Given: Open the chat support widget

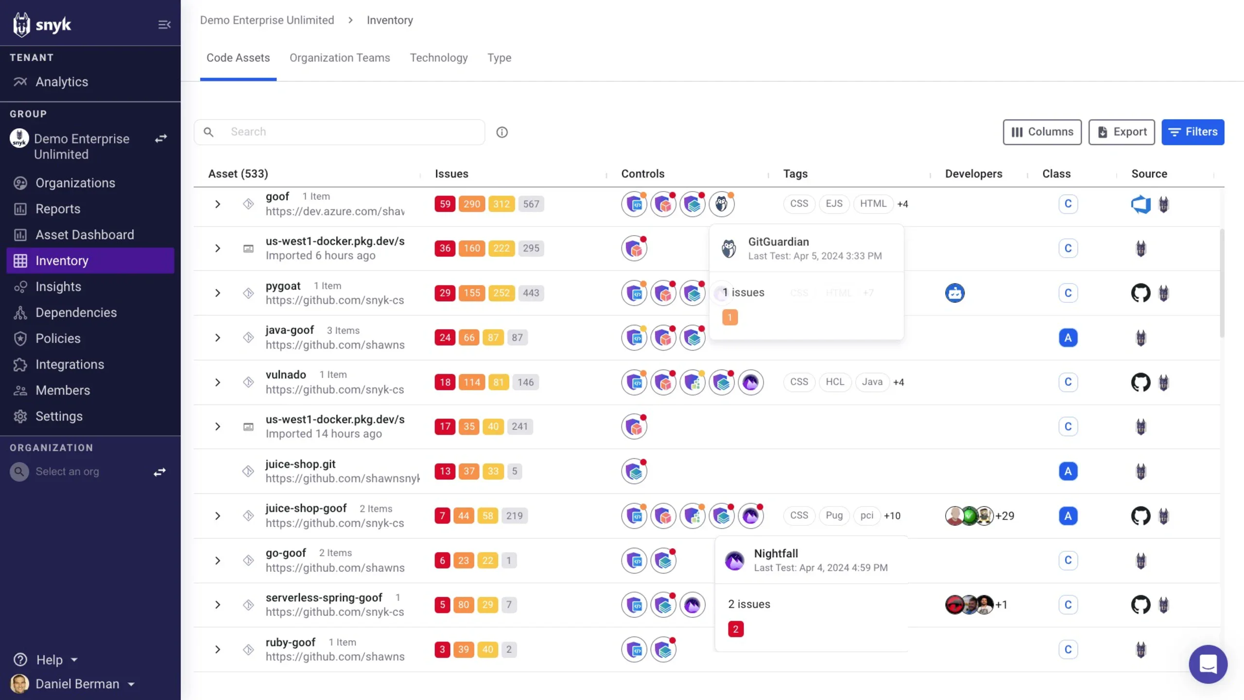Looking at the screenshot, I should pyautogui.click(x=1208, y=664).
